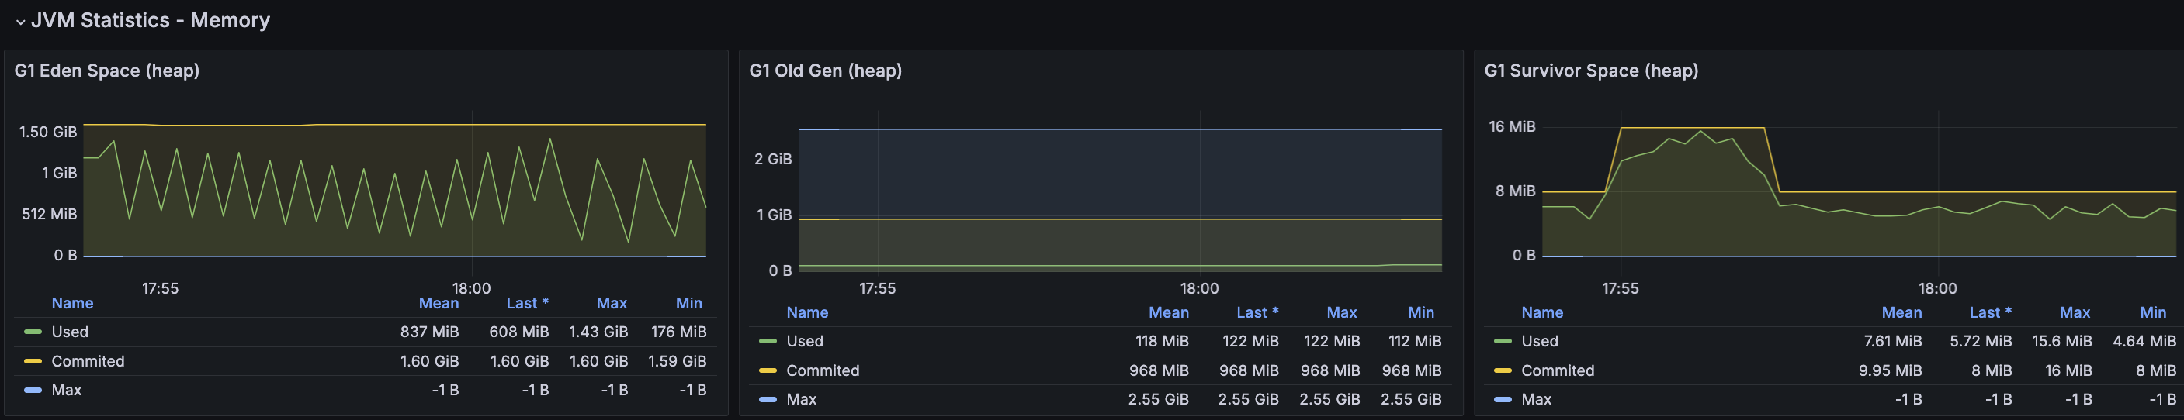Toggle the Max series in G1 Survivor Space
This screenshot has height=420, width=2184.
(1536, 400)
